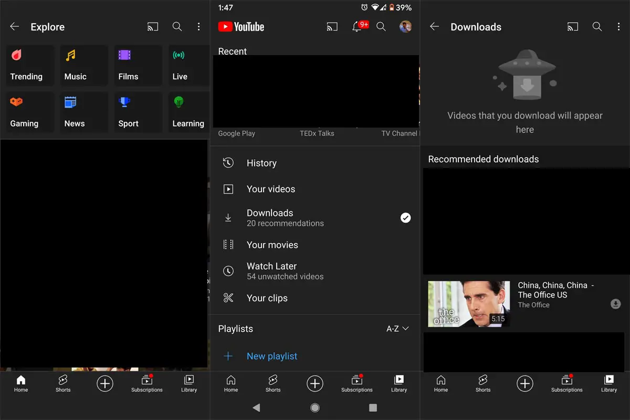
Task: Open The Office video thumbnail
Action: click(469, 304)
